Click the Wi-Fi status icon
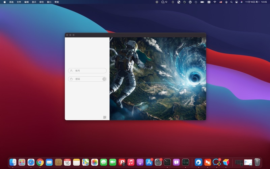 (x=215, y=2)
